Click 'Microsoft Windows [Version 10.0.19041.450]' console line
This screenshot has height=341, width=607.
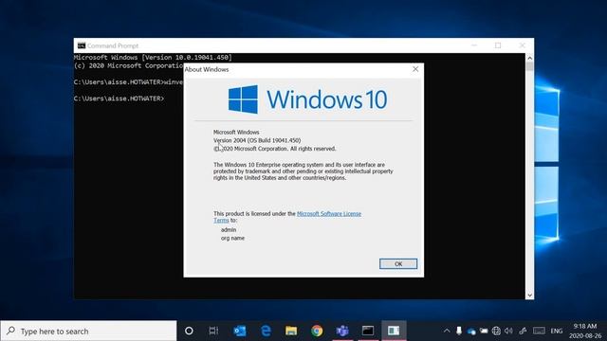pos(153,57)
